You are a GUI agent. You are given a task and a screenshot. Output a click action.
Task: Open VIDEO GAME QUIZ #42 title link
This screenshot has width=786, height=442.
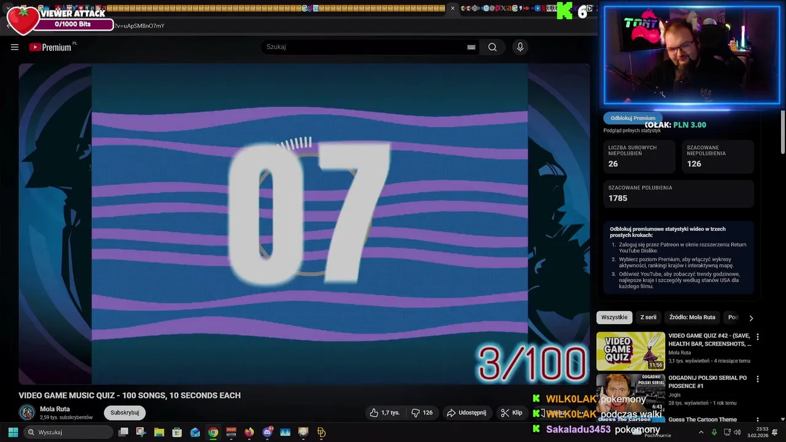click(x=709, y=339)
